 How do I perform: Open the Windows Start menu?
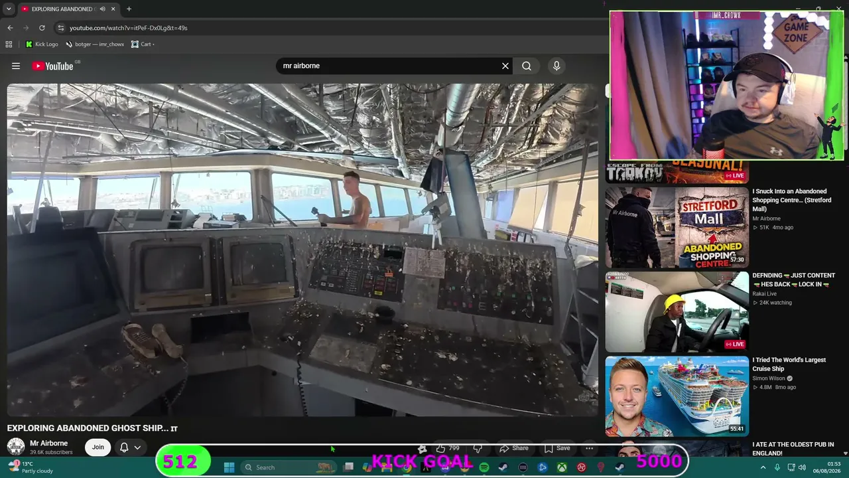[229, 467]
